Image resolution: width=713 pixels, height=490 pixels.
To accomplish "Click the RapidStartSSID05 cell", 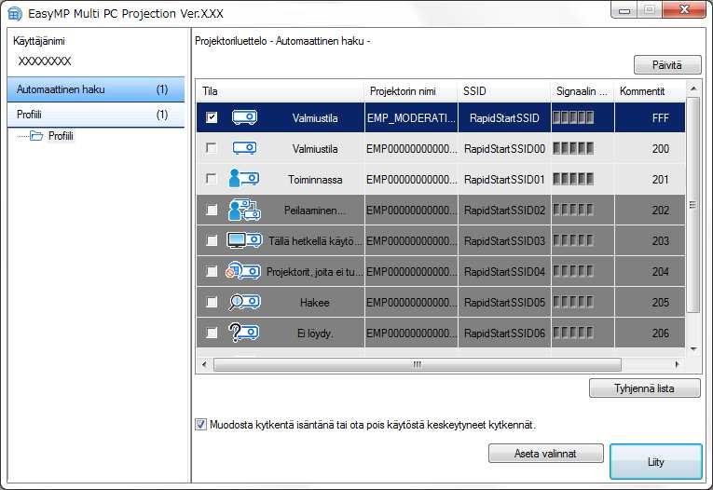I will point(504,302).
